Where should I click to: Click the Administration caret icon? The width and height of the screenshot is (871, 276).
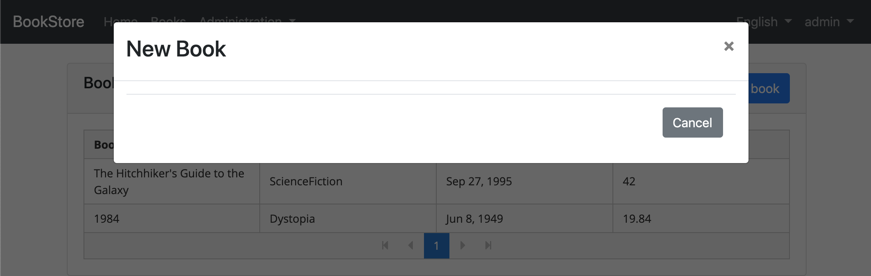pyautogui.click(x=292, y=21)
